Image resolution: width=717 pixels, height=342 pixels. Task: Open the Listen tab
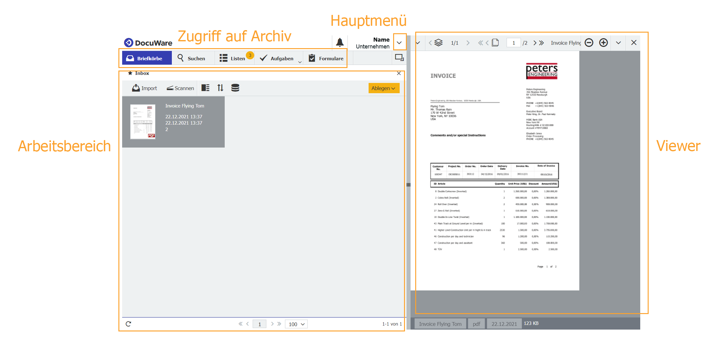click(x=233, y=58)
